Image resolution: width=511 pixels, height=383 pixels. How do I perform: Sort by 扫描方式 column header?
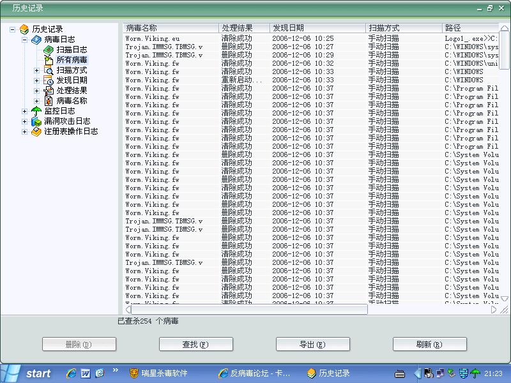click(x=404, y=28)
